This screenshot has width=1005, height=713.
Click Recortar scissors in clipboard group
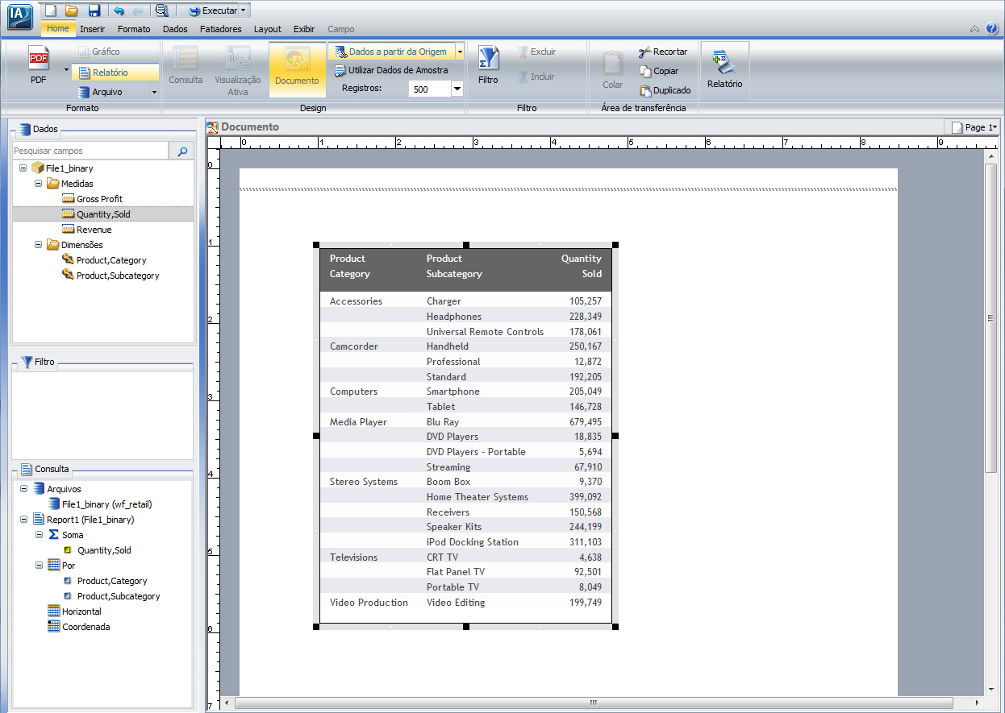tap(663, 52)
